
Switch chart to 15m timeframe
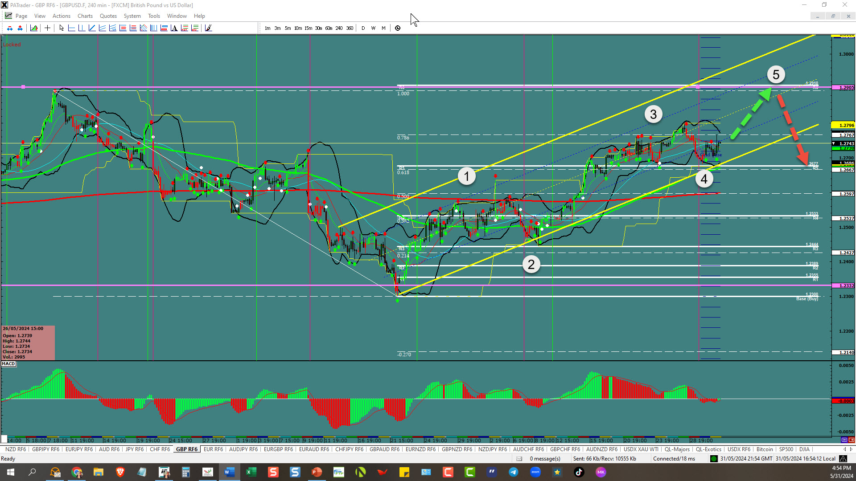tap(309, 28)
